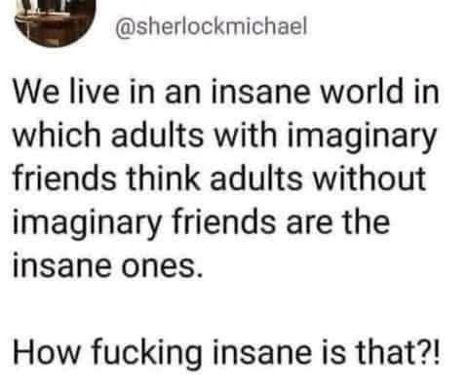The height and width of the screenshot is (392, 468).
Task: Select the word "that?!" at the end
Action: tap(398, 352)
